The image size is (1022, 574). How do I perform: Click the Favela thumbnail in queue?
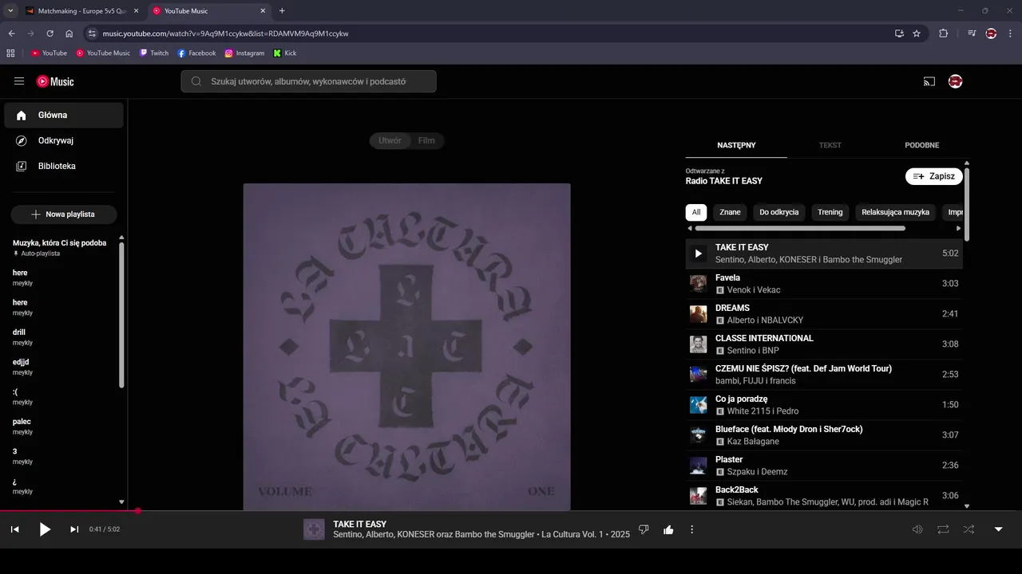[x=698, y=284]
